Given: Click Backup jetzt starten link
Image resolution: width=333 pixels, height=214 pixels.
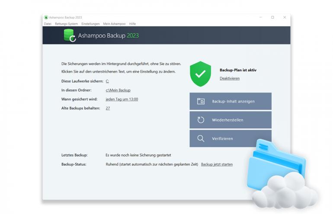Looking at the screenshot, I should pyautogui.click(x=217, y=164).
